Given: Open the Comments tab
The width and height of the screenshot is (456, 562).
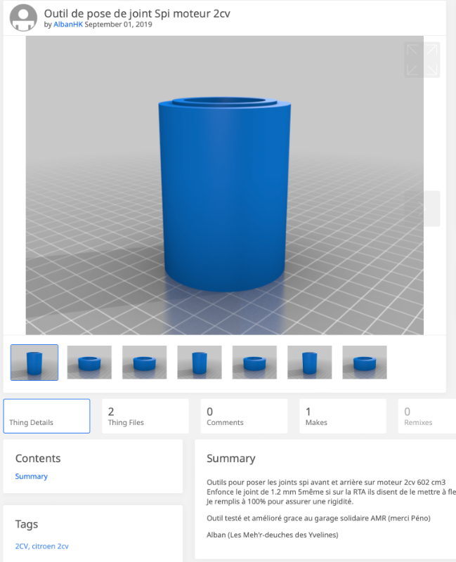Looking at the screenshot, I should [244, 416].
